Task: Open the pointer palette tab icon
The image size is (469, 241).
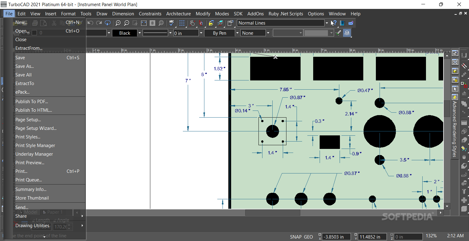Action: [x=455, y=89]
